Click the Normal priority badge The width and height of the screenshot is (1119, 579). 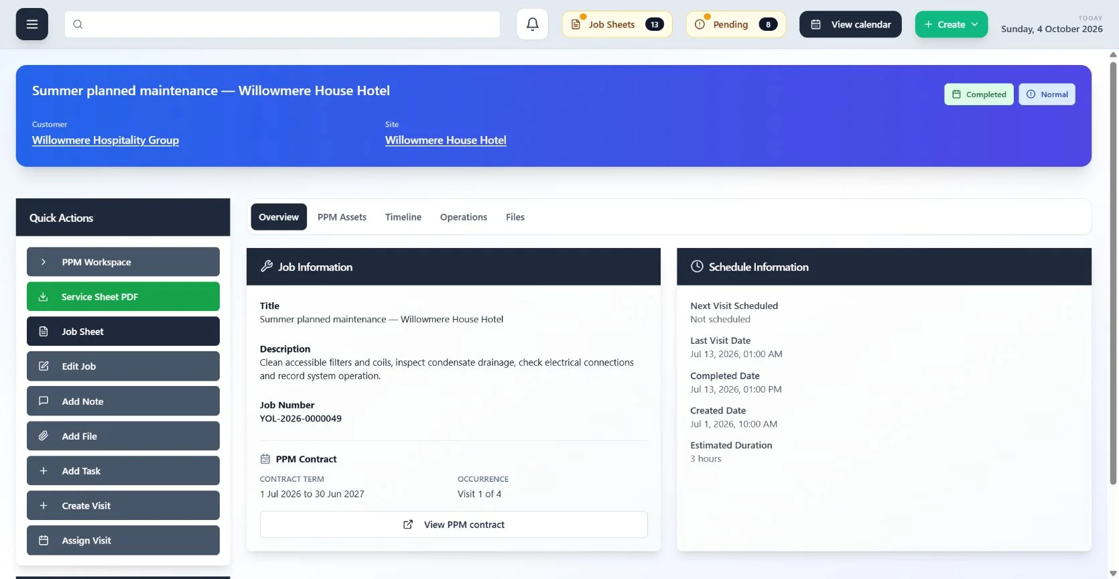click(x=1047, y=94)
